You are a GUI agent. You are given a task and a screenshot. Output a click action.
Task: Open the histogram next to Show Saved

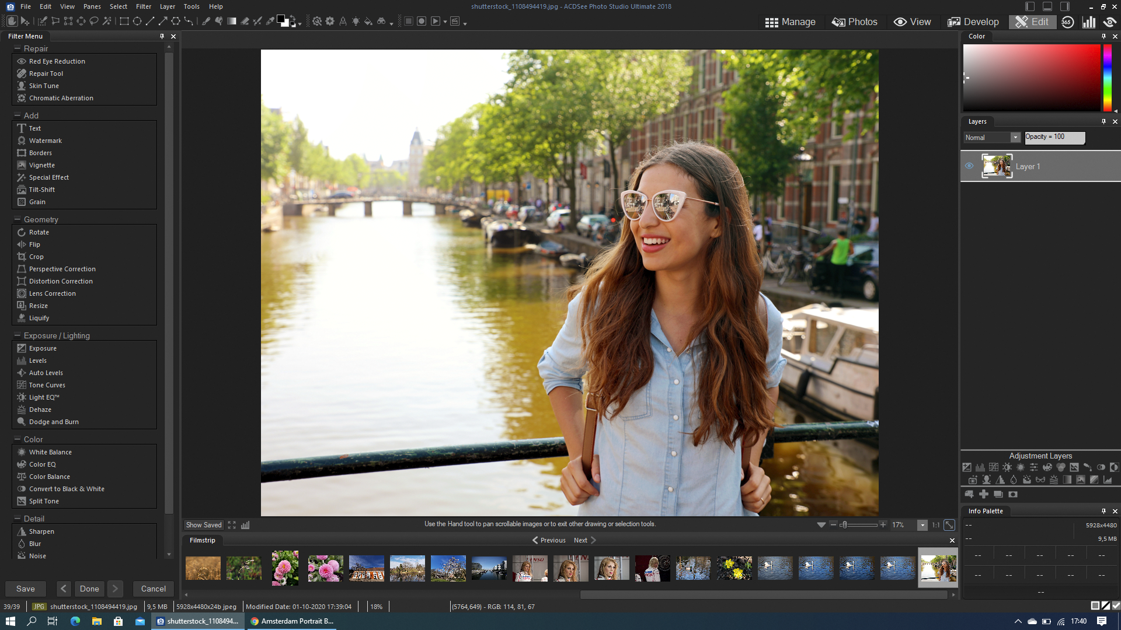[245, 525]
